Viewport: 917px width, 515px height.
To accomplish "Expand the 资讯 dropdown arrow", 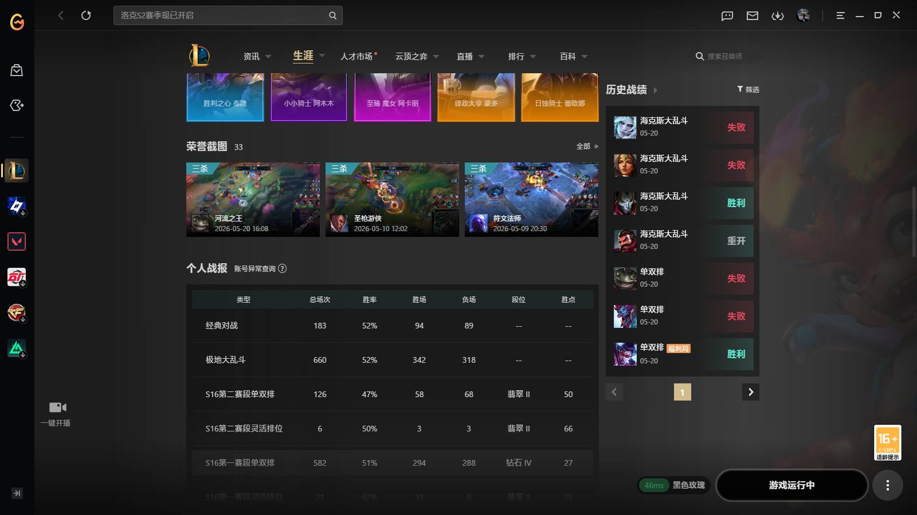I will [268, 57].
